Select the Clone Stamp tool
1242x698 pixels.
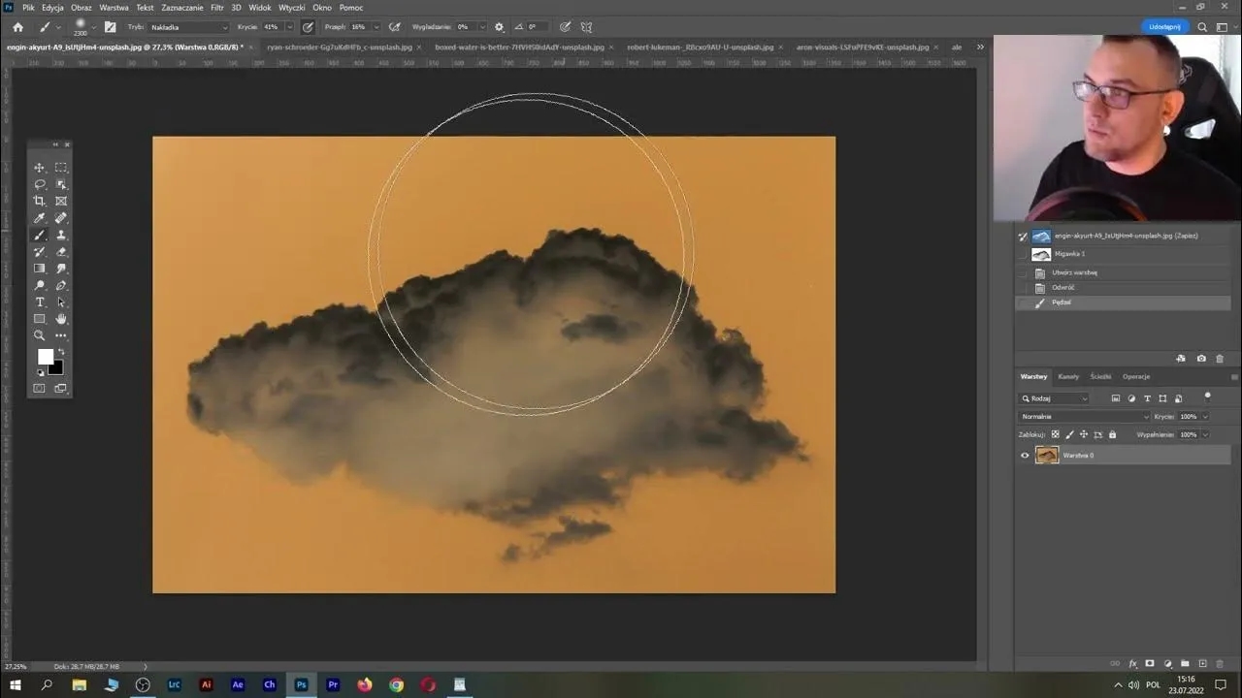coord(61,235)
